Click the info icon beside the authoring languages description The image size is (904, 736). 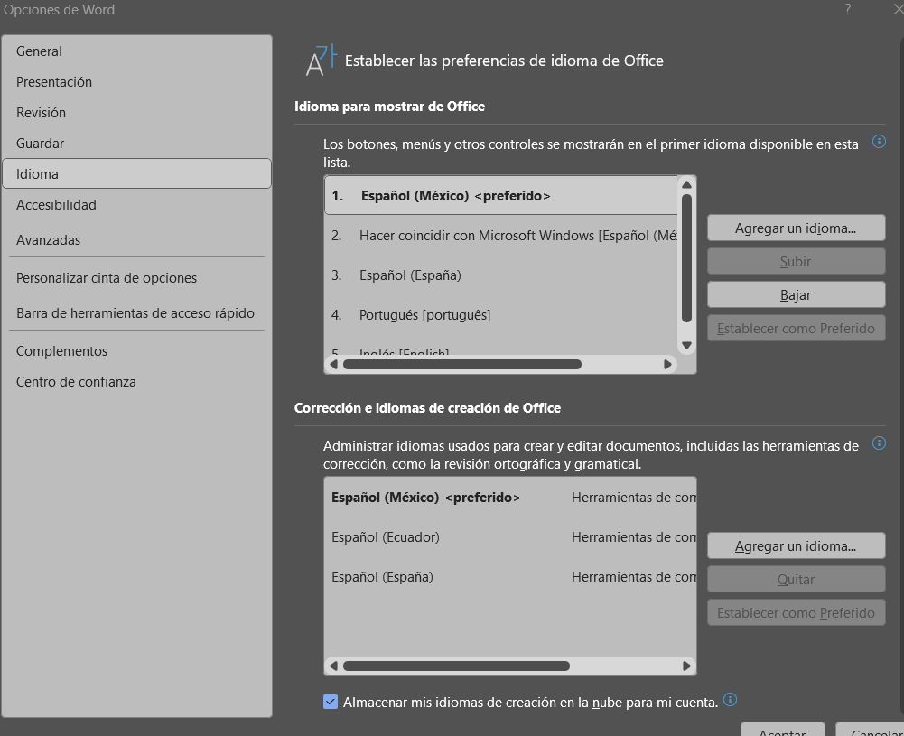[879, 443]
